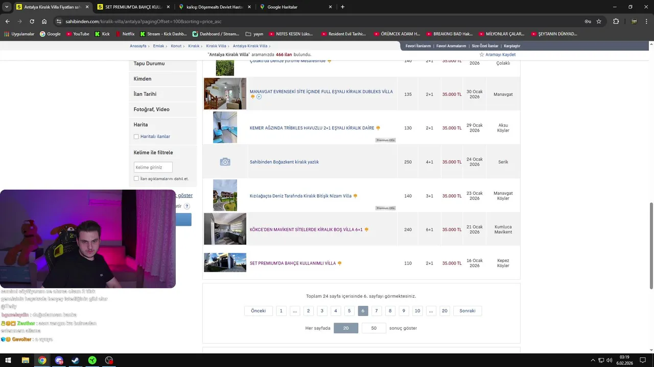Expand the Harita filter section
This screenshot has width=654, height=367.
click(162, 125)
